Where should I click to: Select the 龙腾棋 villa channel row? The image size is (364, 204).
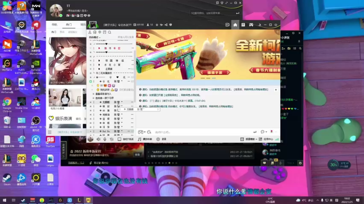pyautogui.click(x=111, y=102)
